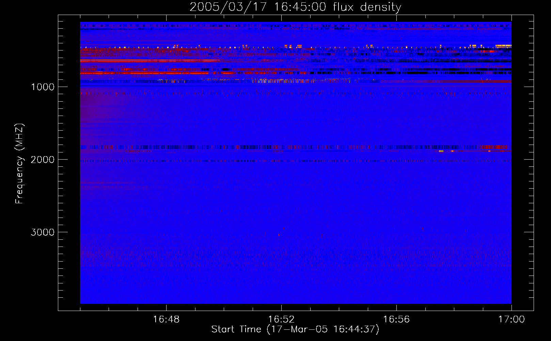The height and width of the screenshot is (341, 551).
Task: Click the 'Start Time (17-Mar-05 16:44:37)' label
Action: (x=295, y=329)
